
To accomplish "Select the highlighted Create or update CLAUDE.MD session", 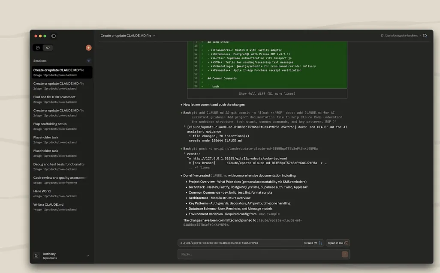I will click(x=62, y=72).
